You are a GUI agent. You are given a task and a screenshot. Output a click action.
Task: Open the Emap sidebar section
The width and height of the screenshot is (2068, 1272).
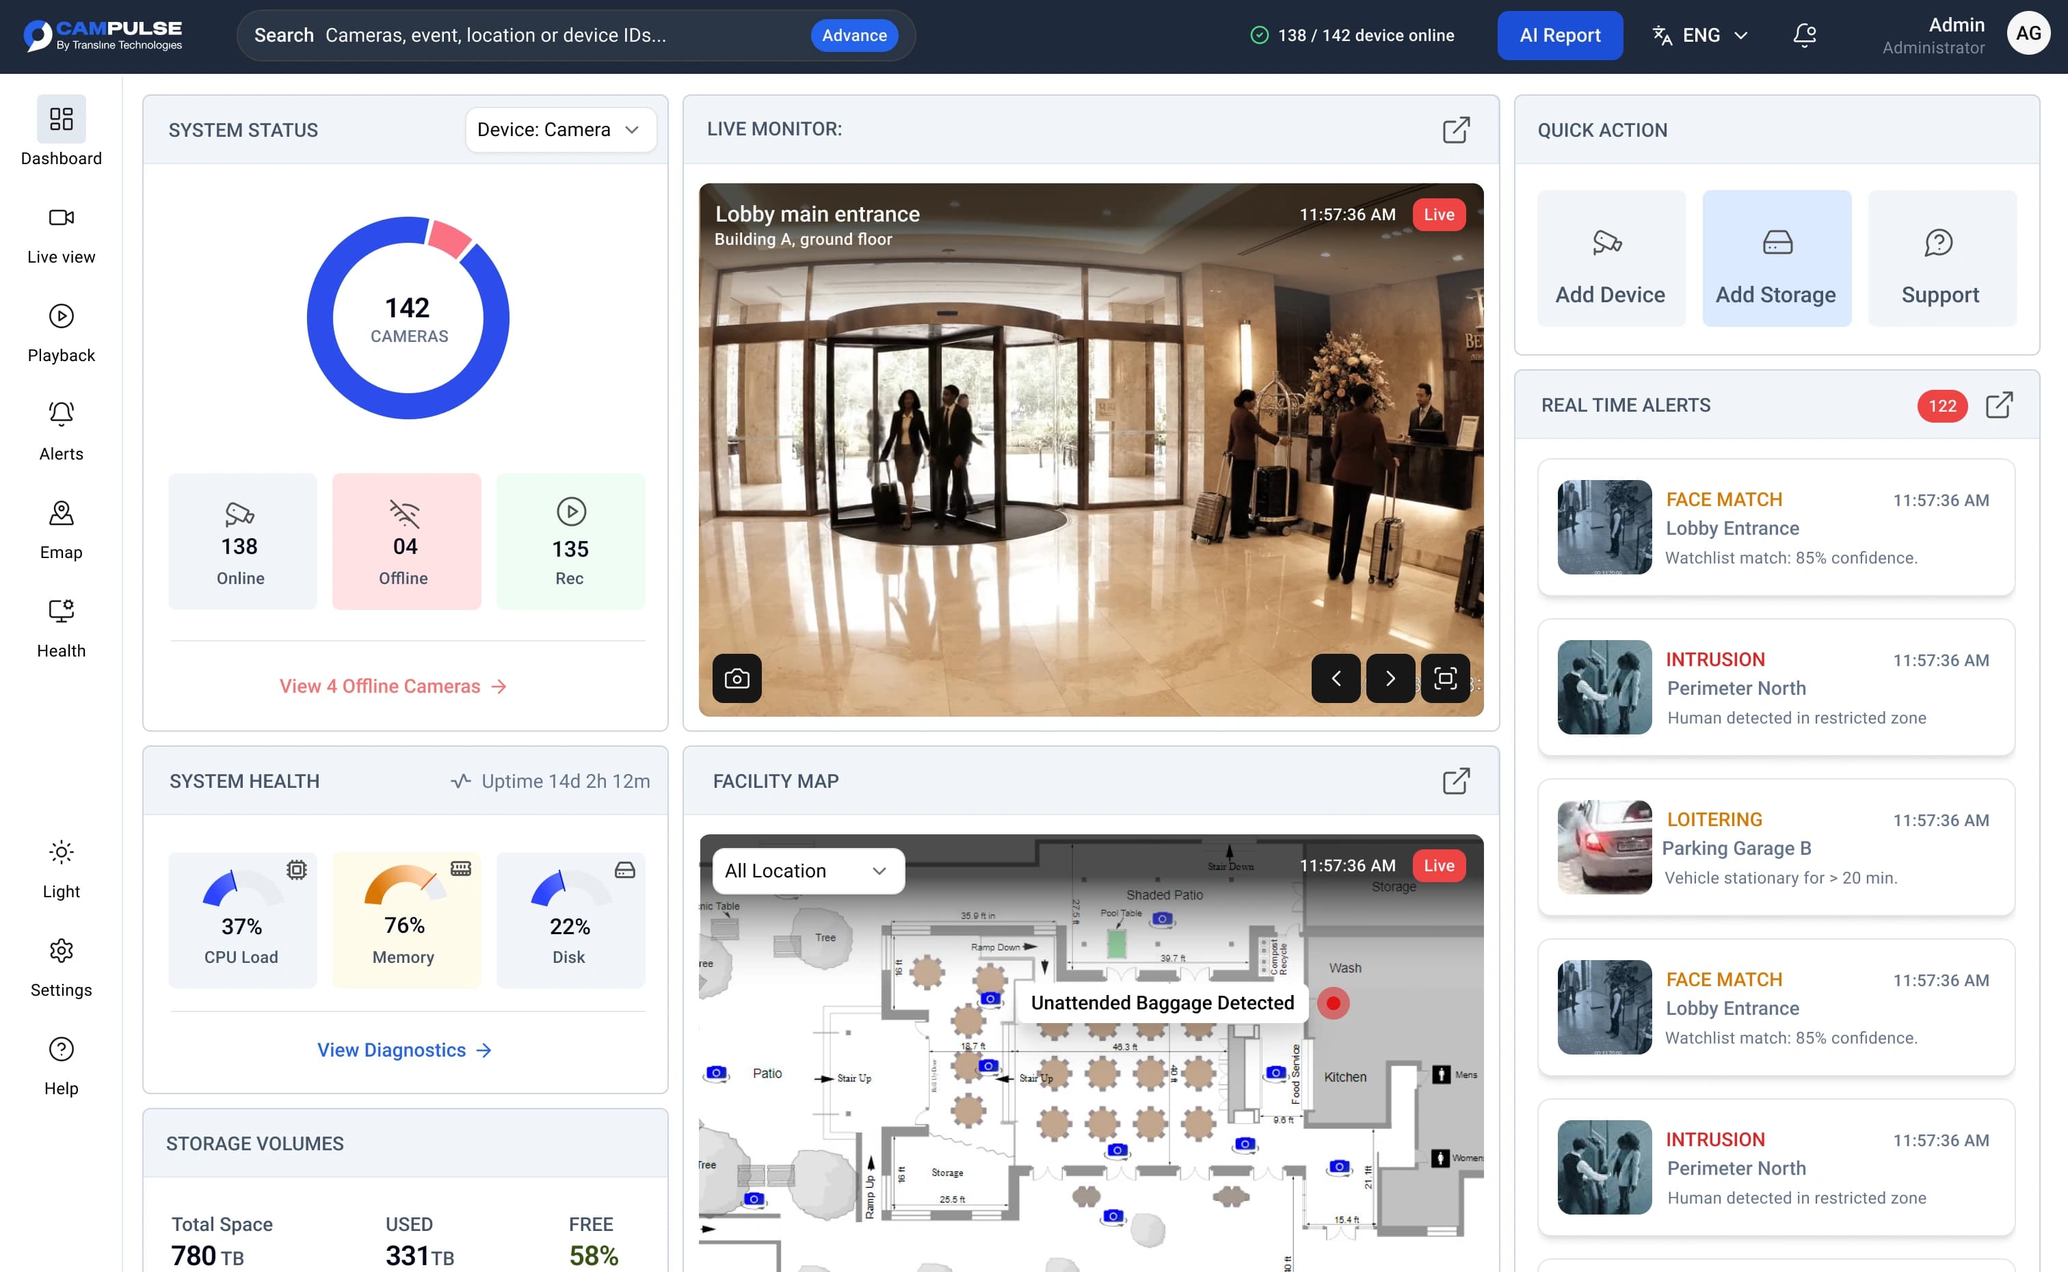[61, 531]
